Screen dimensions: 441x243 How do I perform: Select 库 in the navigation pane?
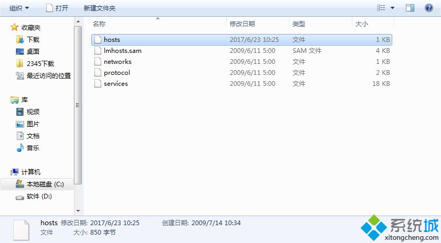[x=25, y=100]
